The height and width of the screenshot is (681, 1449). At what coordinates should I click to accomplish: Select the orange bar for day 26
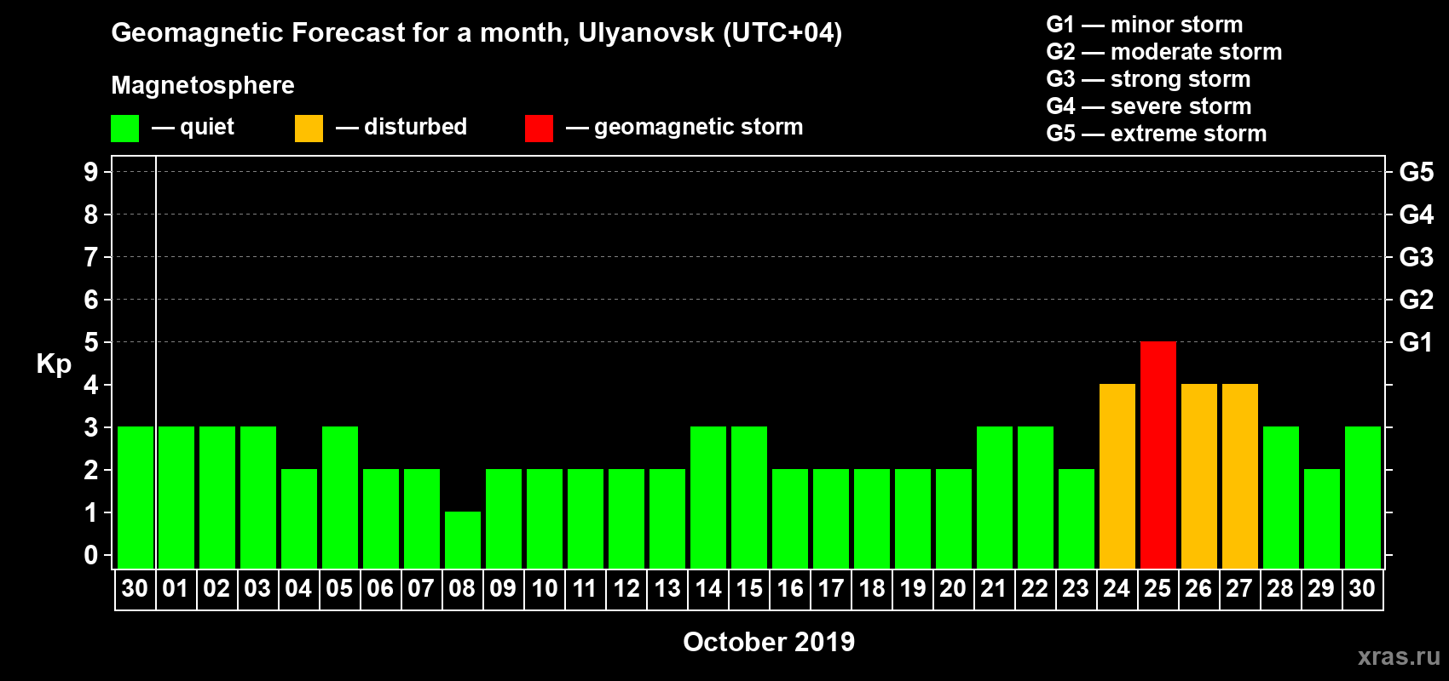point(1199,477)
